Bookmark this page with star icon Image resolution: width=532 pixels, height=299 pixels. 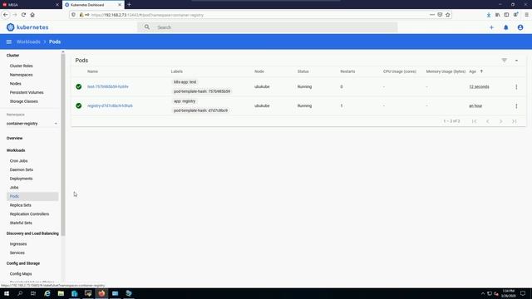click(448, 15)
